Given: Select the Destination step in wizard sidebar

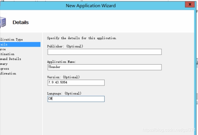Looking at the screenshot, I should (7, 54).
